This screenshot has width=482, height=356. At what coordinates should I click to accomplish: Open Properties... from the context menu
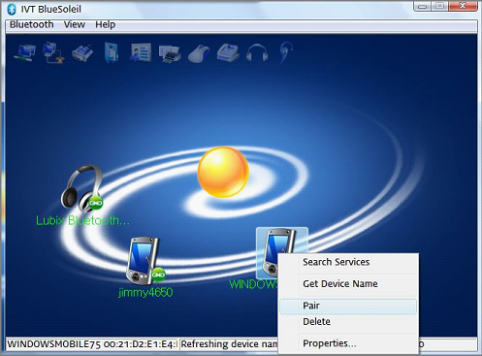(x=348, y=343)
